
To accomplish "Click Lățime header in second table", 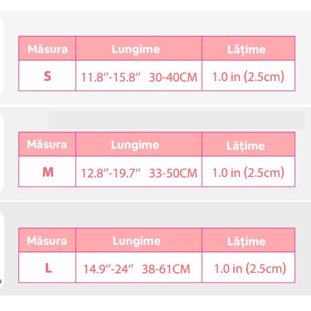I will (x=246, y=146).
